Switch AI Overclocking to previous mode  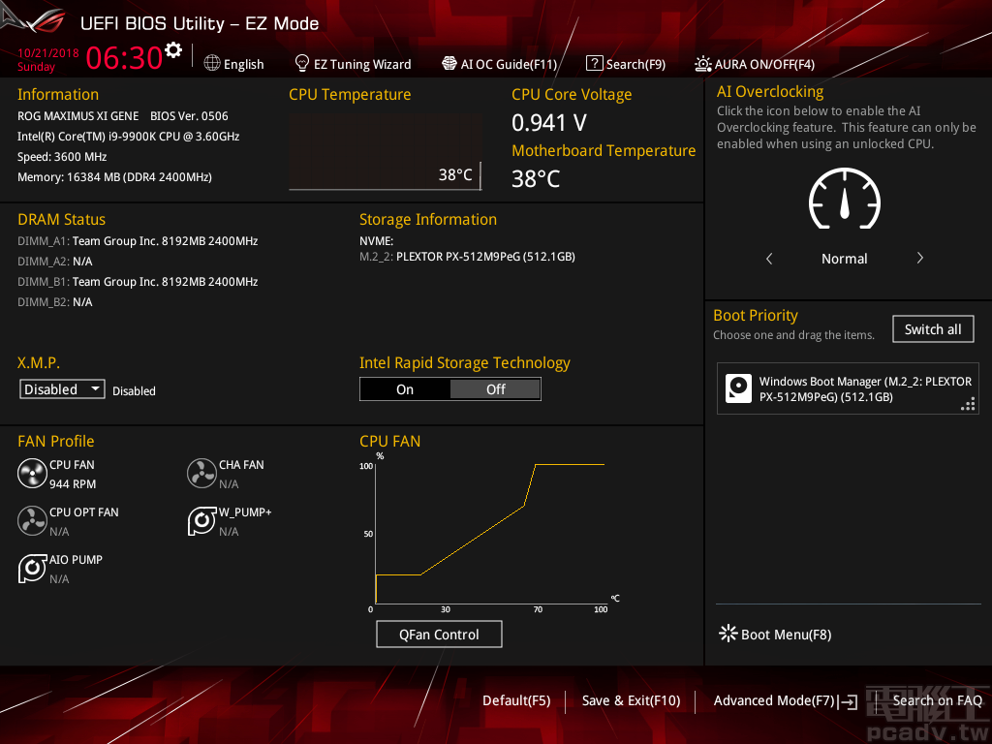(x=769, y=258)
